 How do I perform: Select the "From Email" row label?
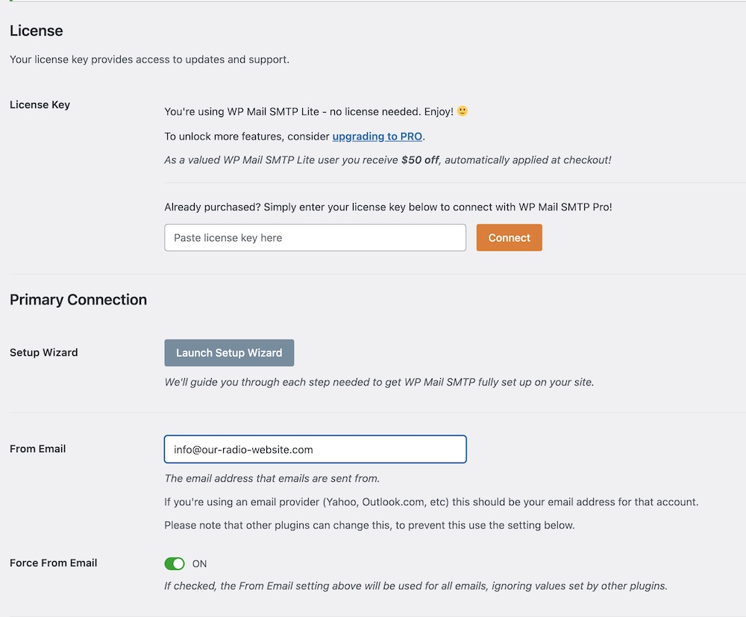(37, 449)
